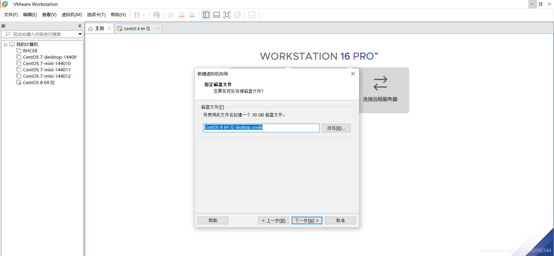Click the 帮助 button in the wizard
Viewport: 554px width, 256px height.
[x=213, y=220]
